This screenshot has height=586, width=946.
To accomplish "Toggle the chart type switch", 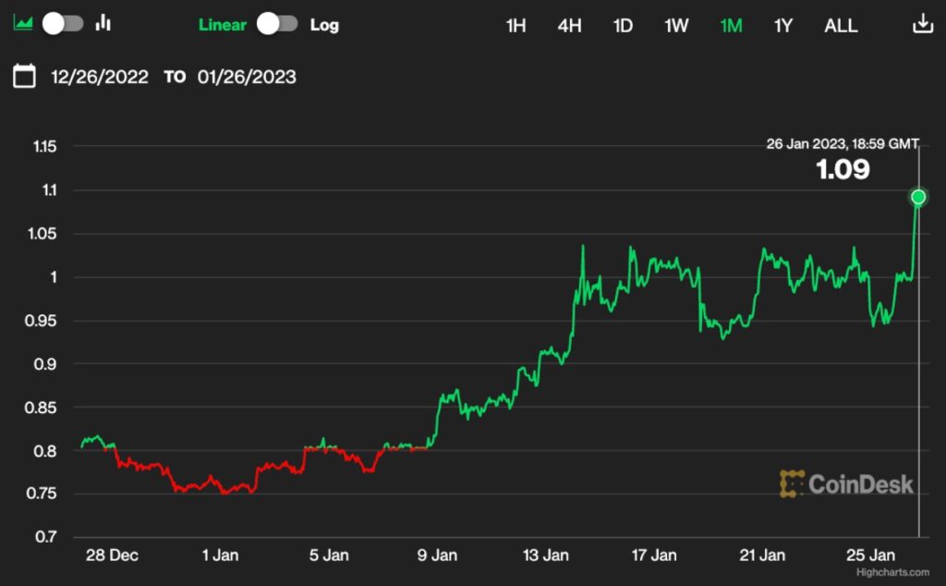I will [x=61, y=22].
